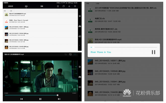Viewport: 166px width, 103px height.
Task: Pause River Flows in You in music popup
Action: pos(153,52)
